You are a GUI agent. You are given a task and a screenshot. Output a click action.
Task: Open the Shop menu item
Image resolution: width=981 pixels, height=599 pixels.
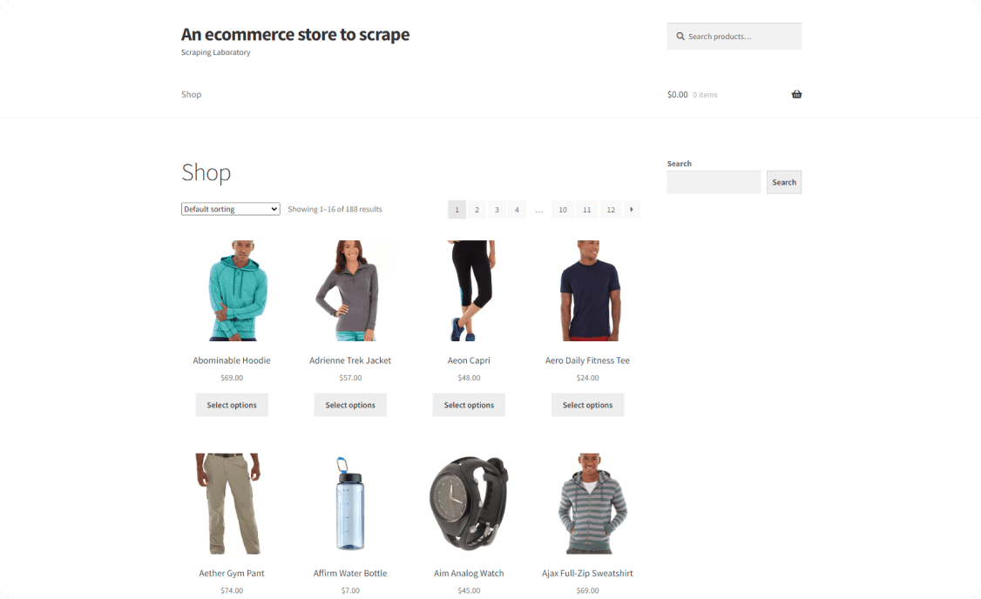pos(192,94)
